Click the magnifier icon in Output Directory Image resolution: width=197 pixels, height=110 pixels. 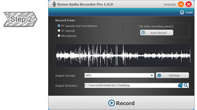[x=186, y=86]
